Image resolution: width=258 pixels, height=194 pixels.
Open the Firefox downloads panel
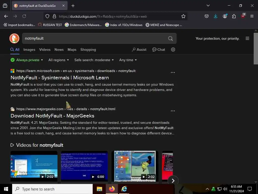point(216,16)
